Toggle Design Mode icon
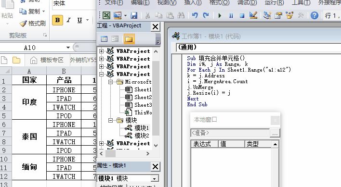This screenshot has width=341, height=187. [x=253, y=15]
